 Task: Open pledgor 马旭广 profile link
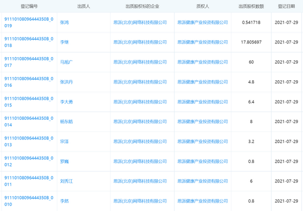click(67, 62)
